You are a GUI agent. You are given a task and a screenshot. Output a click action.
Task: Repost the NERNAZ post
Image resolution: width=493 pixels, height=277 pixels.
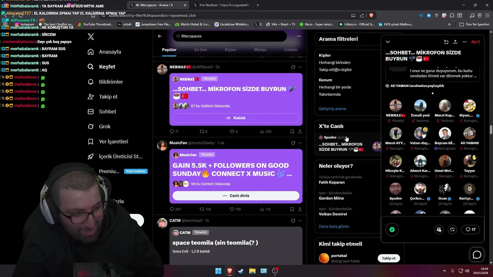pyautogui.click(x=203, y=131)
